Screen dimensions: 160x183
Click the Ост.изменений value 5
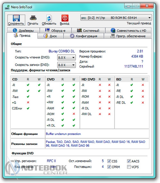(x=103, y=161)
